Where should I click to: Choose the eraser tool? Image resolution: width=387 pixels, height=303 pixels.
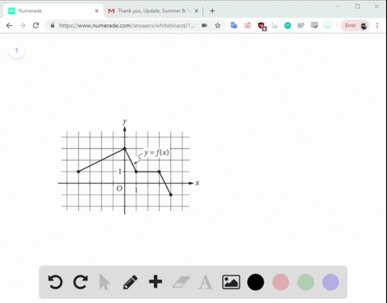click(x=181, y=282)
